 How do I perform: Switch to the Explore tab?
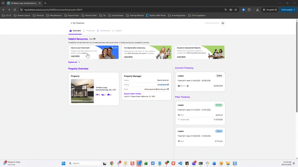click(117, 31)
